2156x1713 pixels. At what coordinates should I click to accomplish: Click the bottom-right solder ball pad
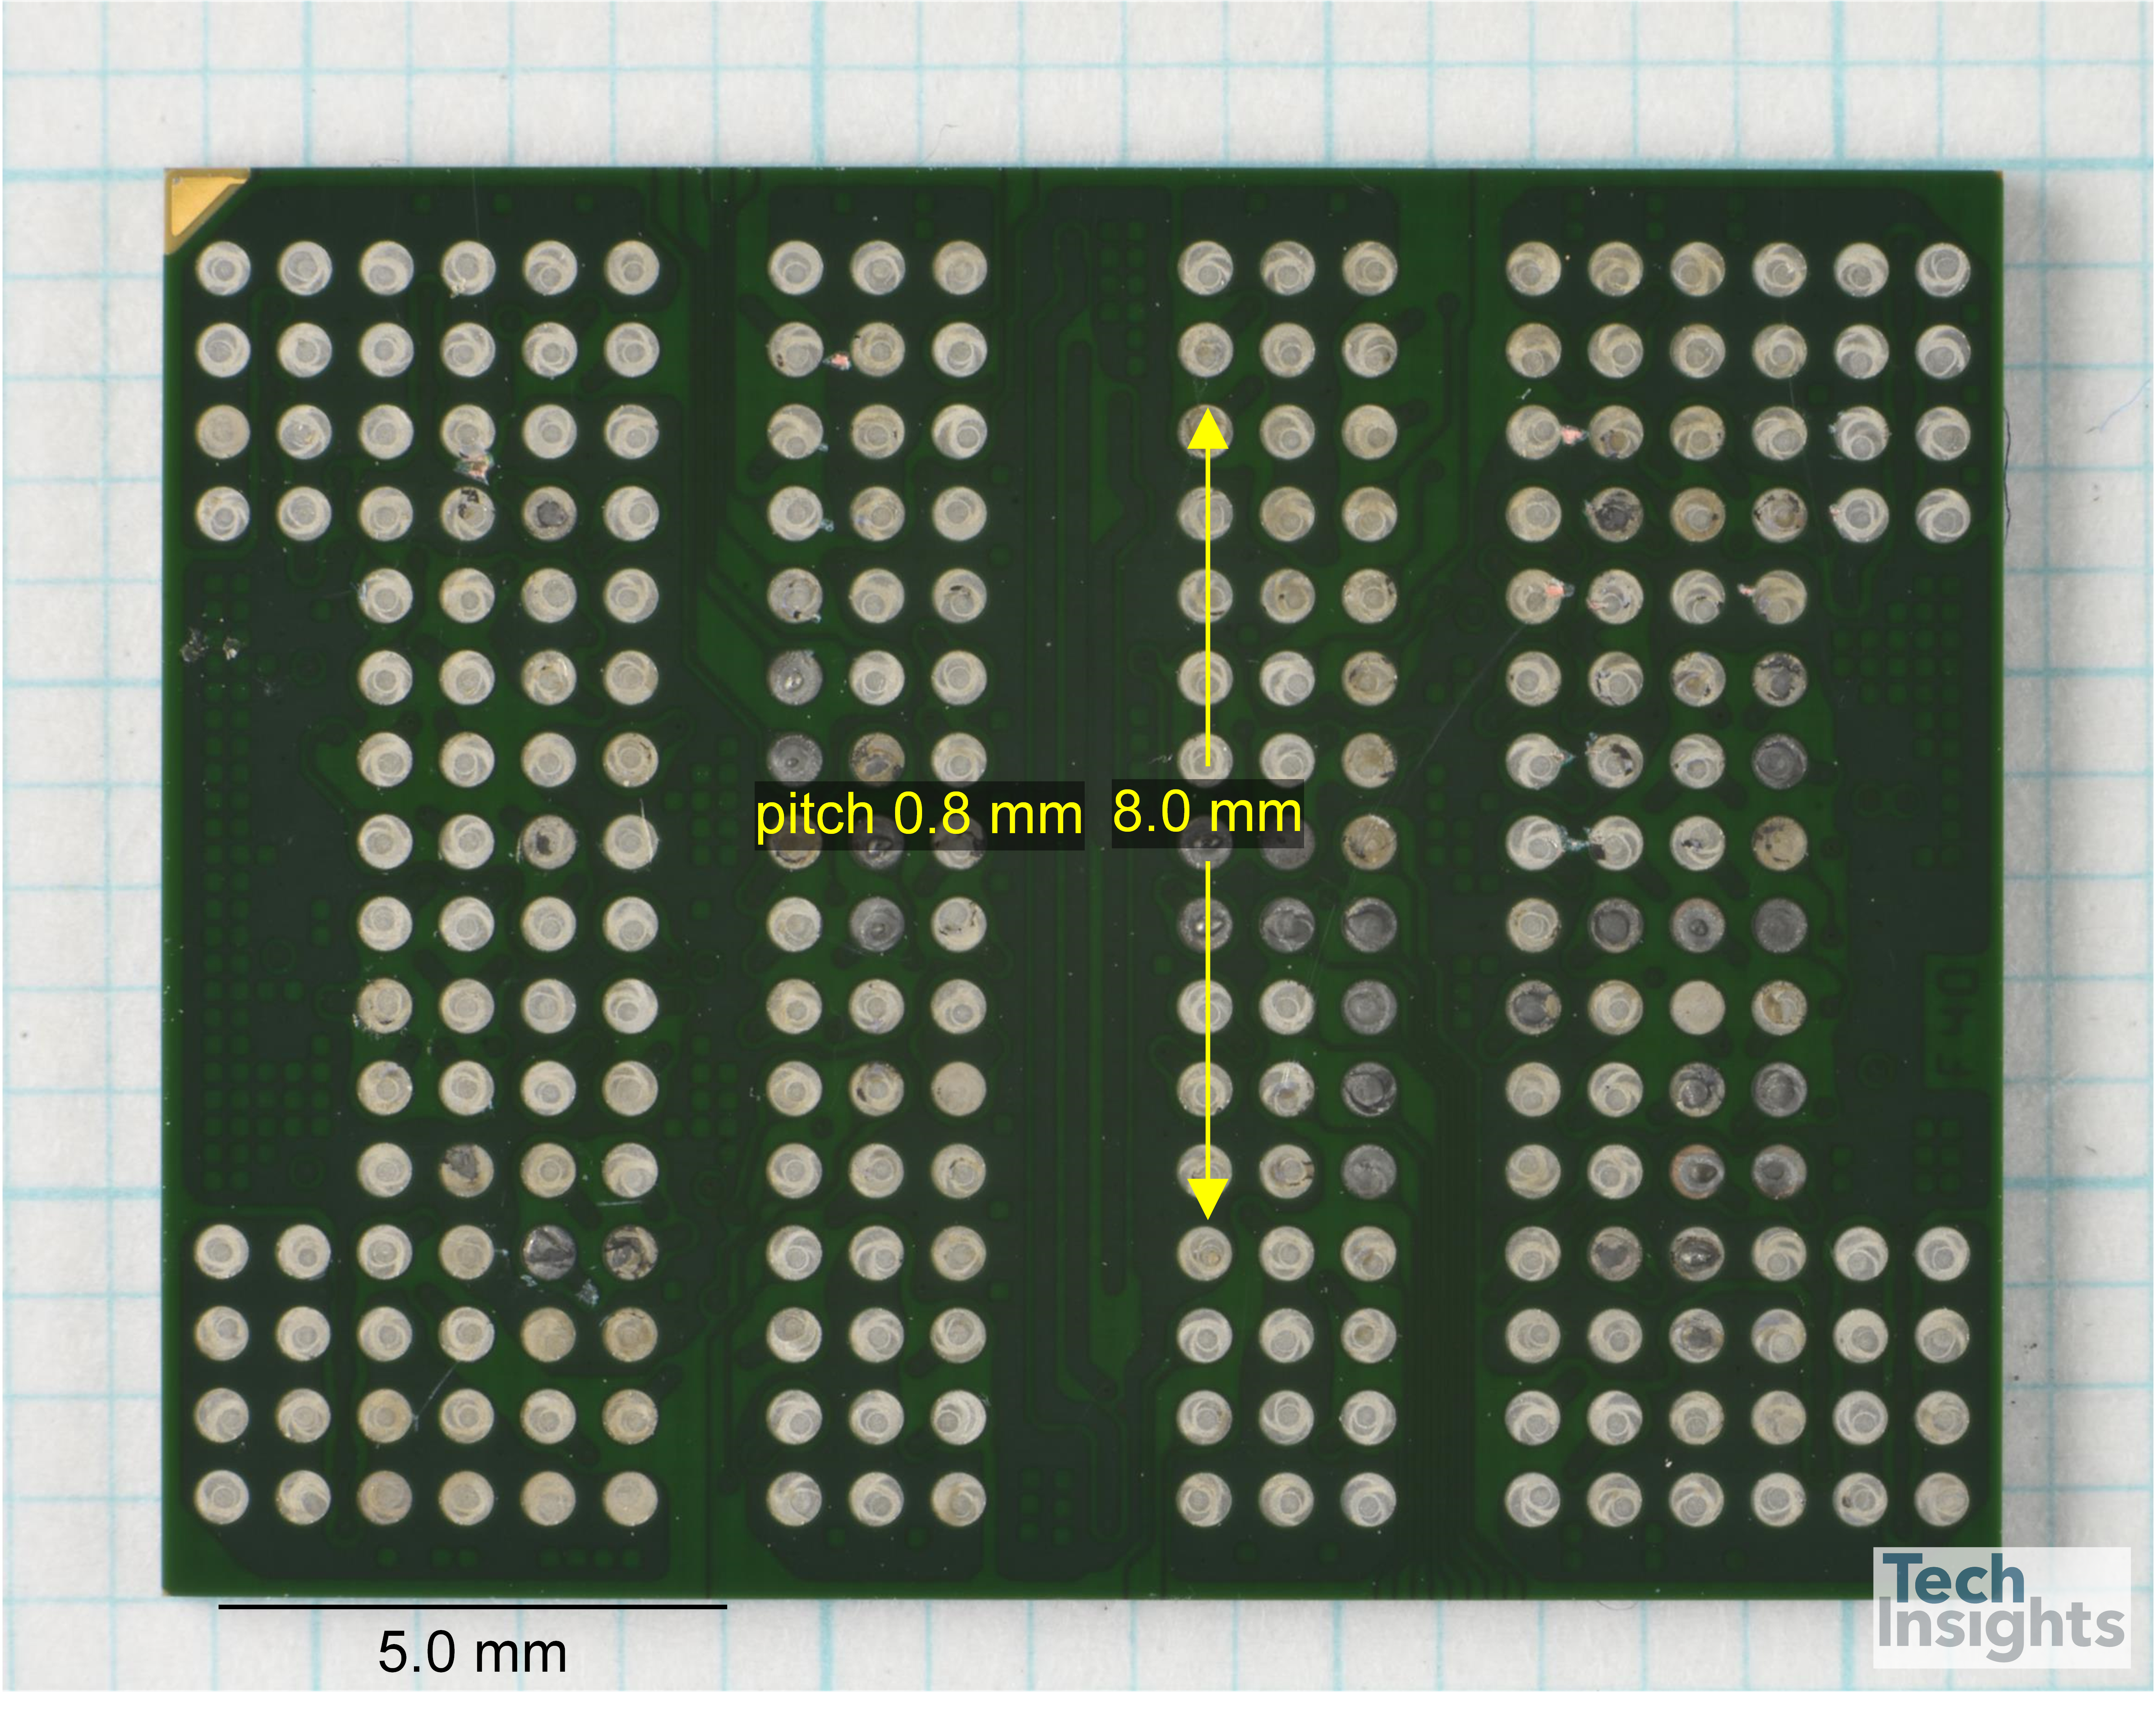(1941, 1498)
